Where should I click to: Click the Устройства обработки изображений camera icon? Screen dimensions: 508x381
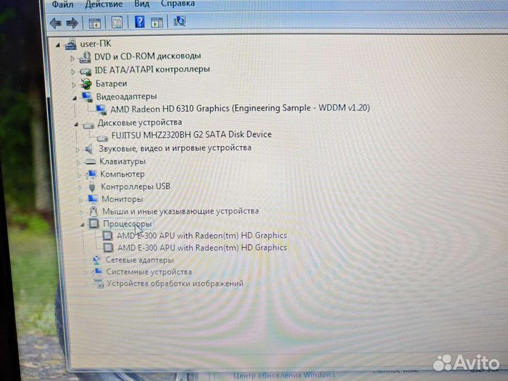(98, 284)
